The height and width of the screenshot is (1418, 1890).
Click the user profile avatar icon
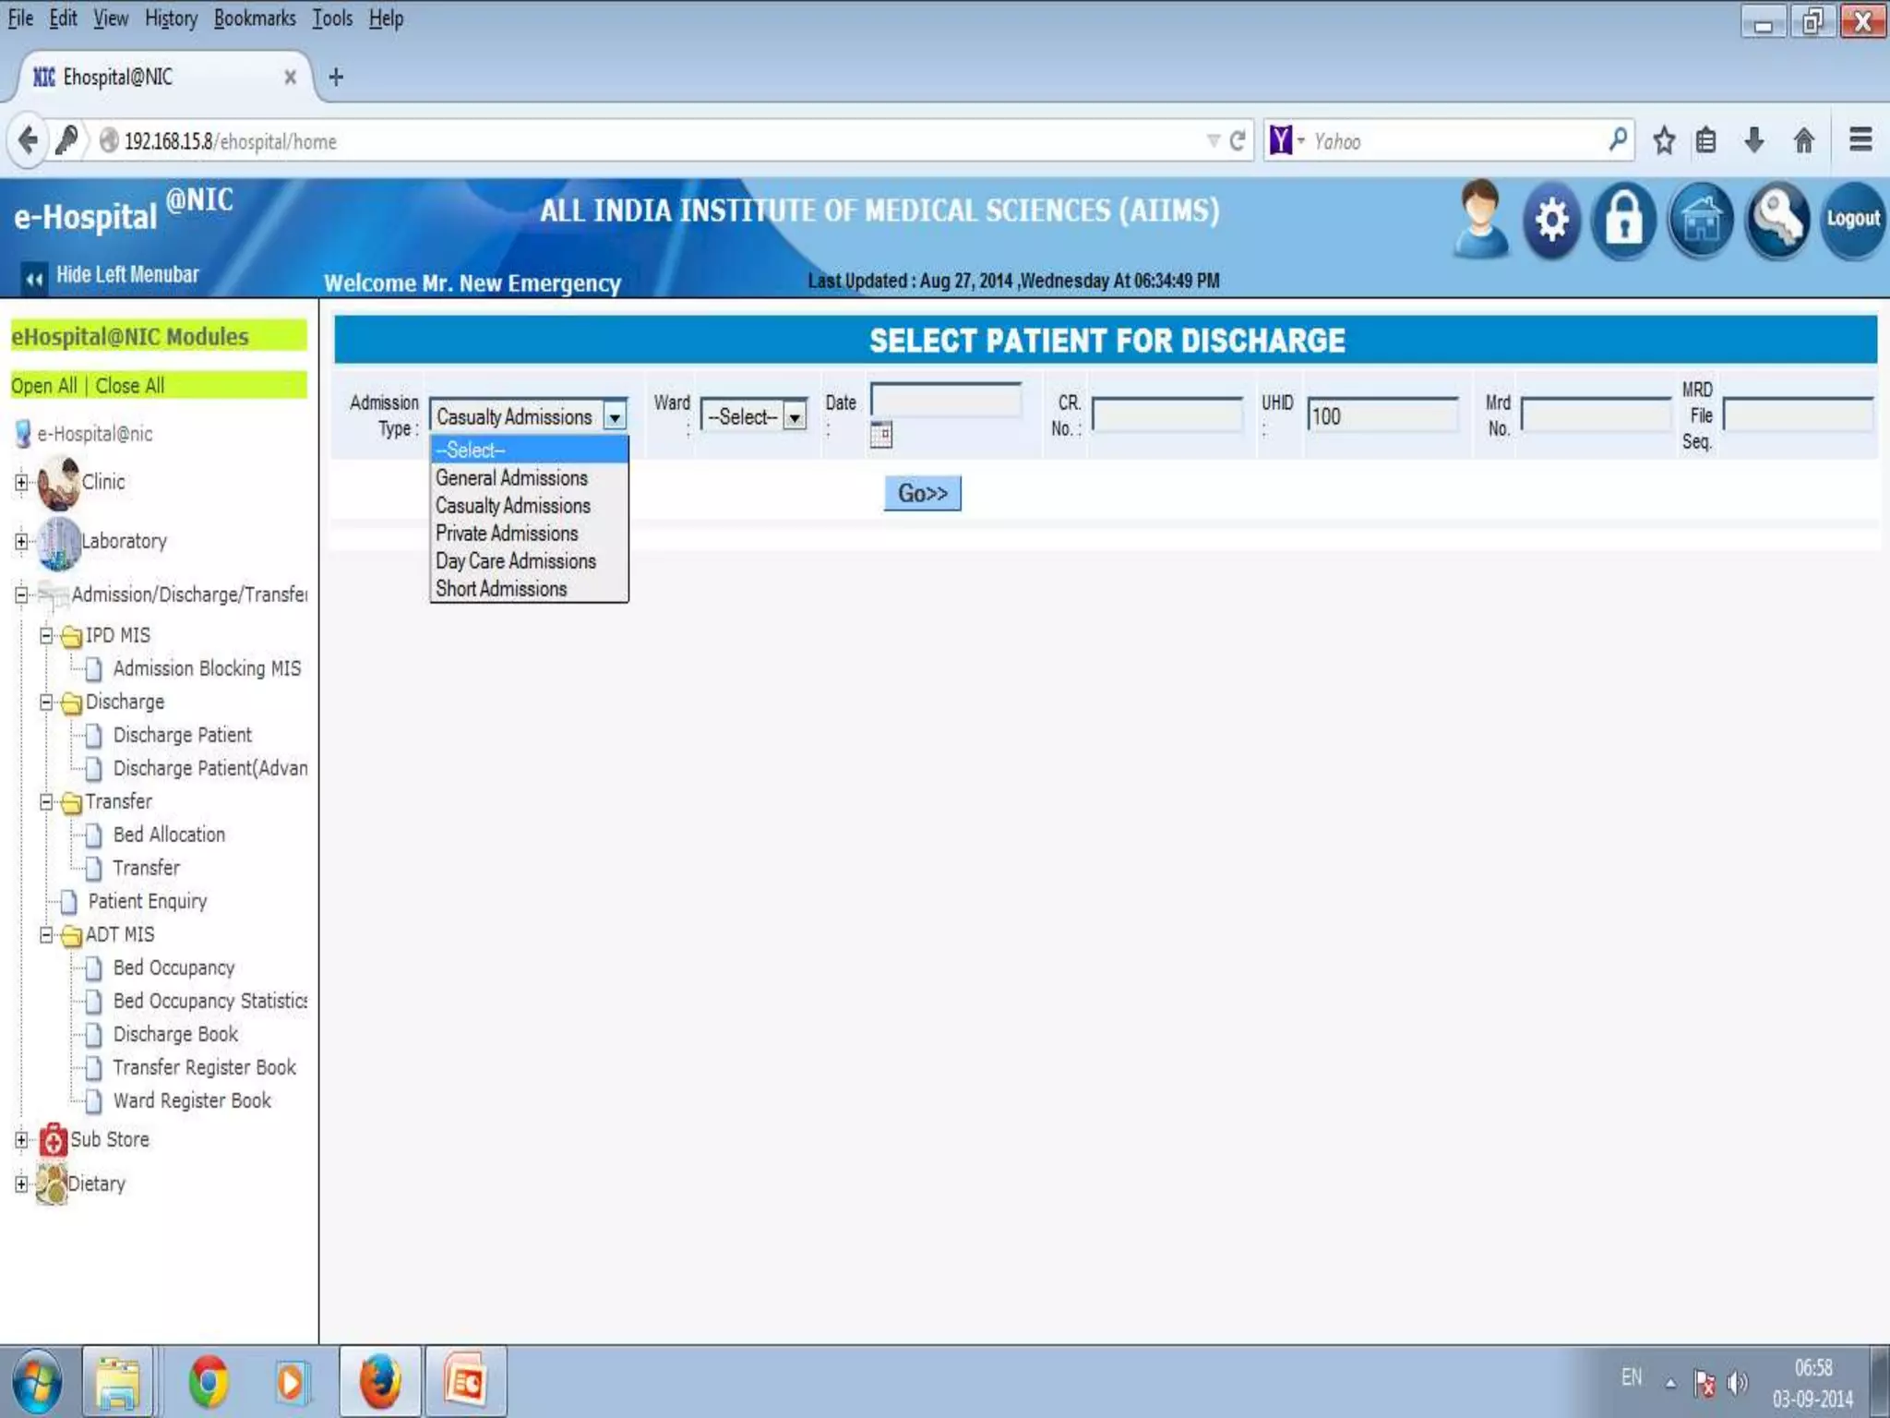pyautogui.click(x=1480, y=220)
